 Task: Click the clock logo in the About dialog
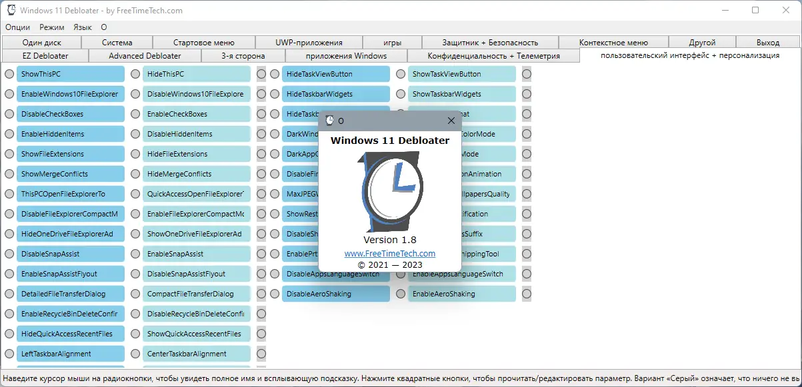click(x=391, y=191)
